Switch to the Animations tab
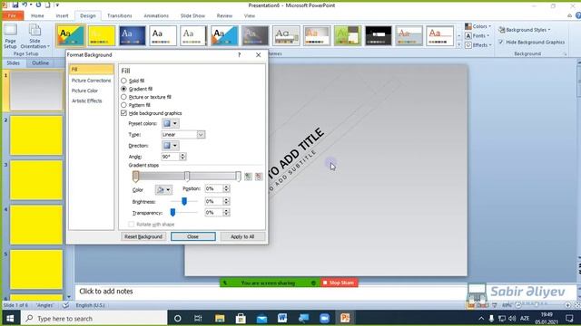Image resolution: width=581 pixels, height=326 pixels. point(156,15)
